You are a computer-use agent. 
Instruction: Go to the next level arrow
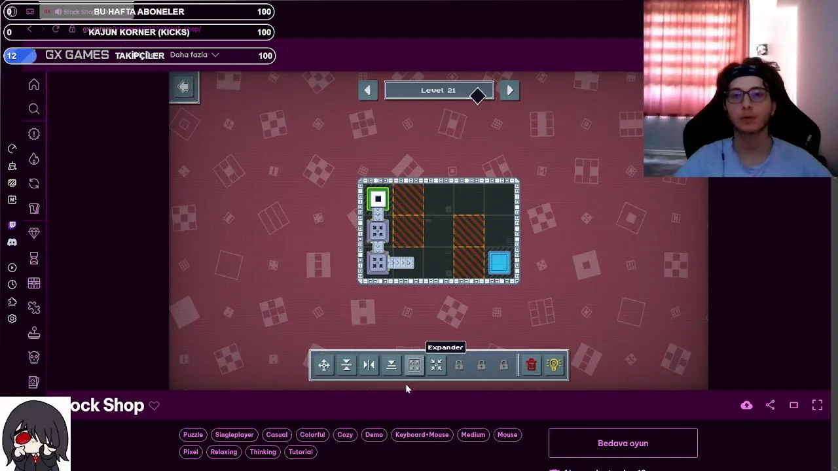[510, 90]
